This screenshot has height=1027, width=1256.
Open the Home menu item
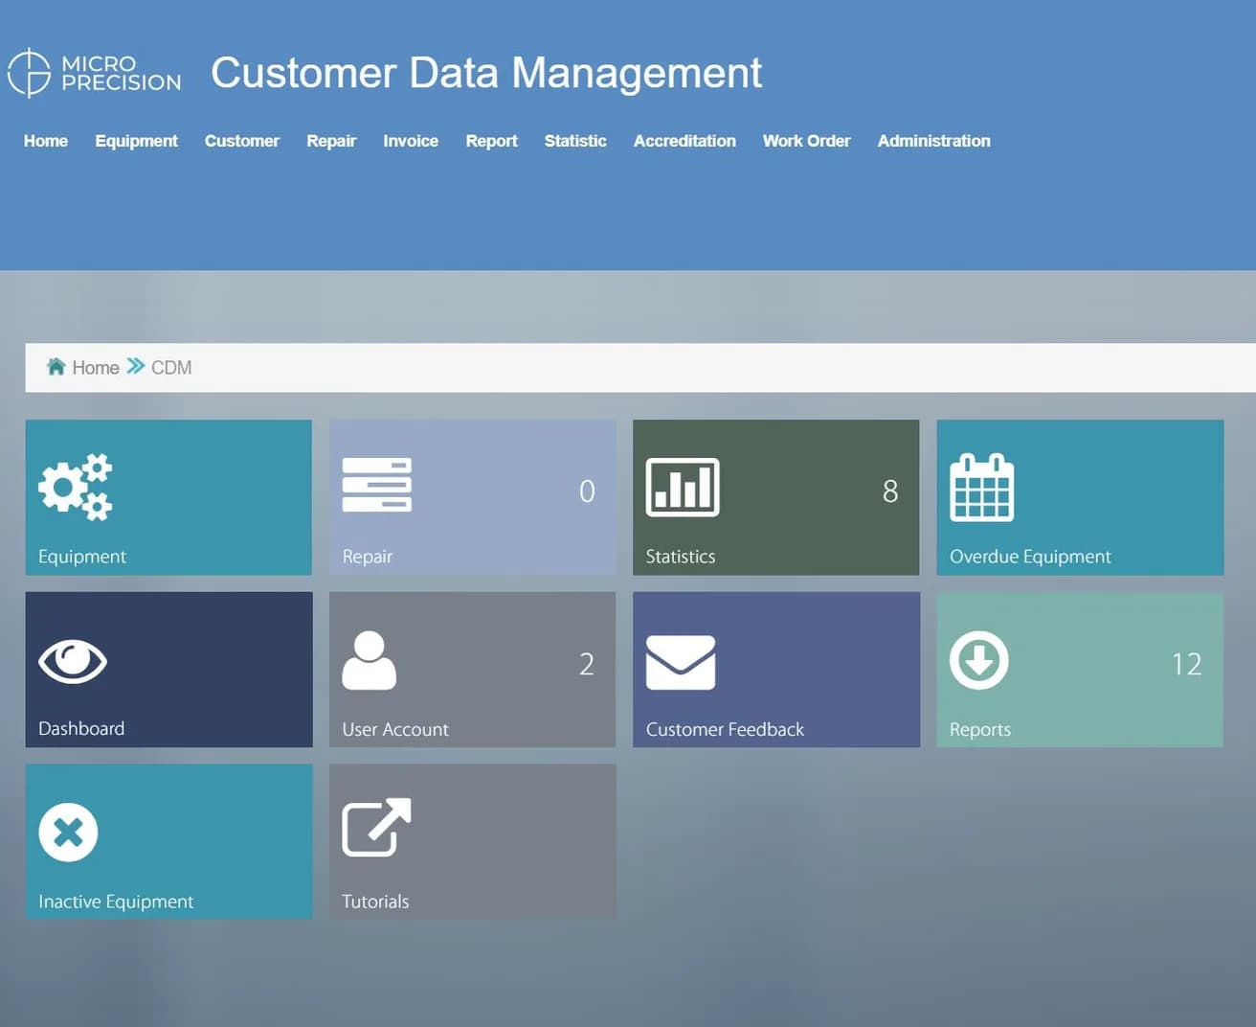[x=46, y=141]
